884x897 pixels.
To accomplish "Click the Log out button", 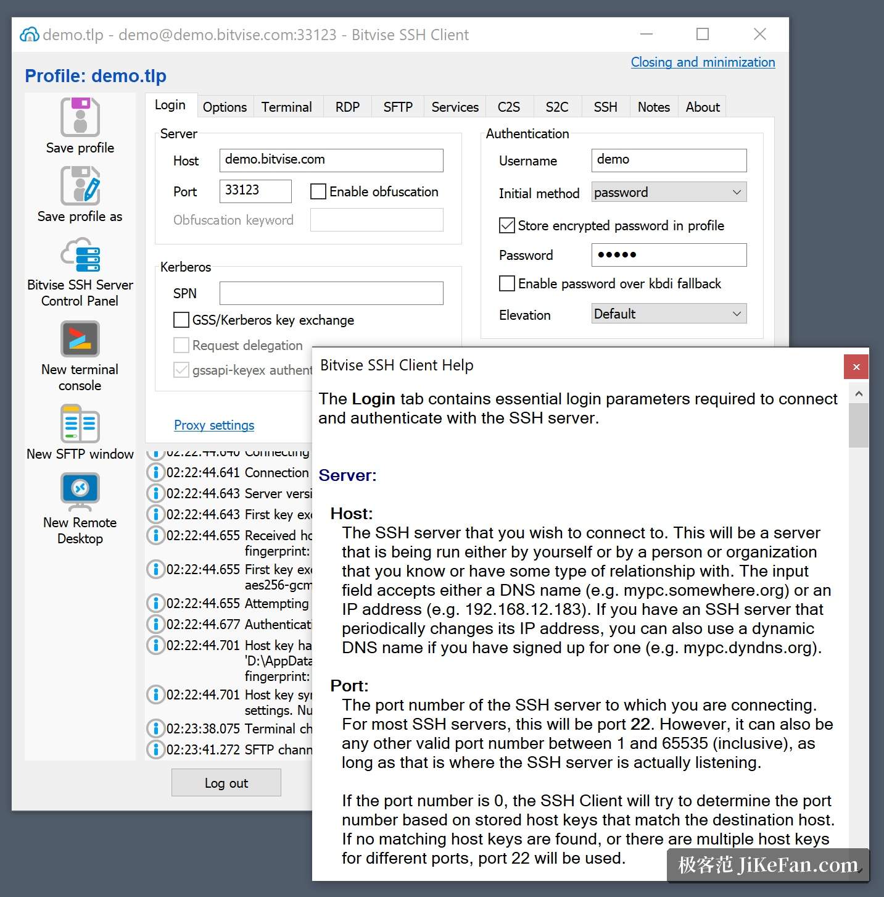I will pyautogui.click(x=226, y=783).
